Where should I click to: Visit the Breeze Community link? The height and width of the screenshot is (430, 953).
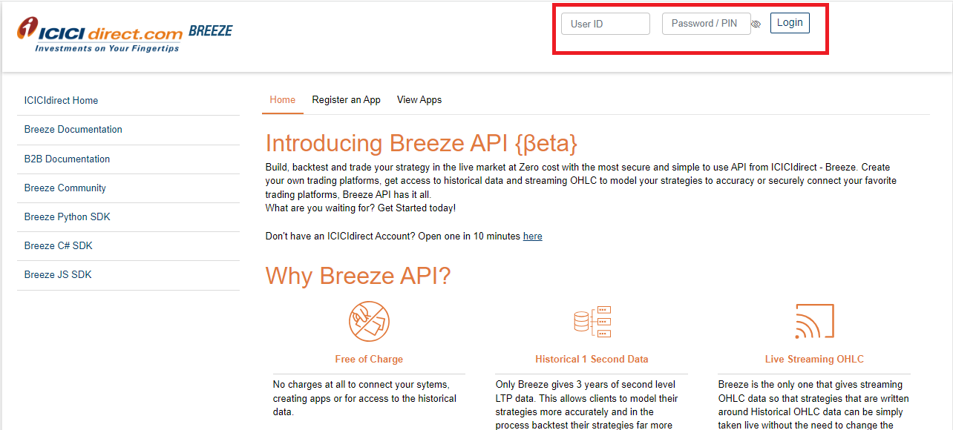click(x=65, y=188)
